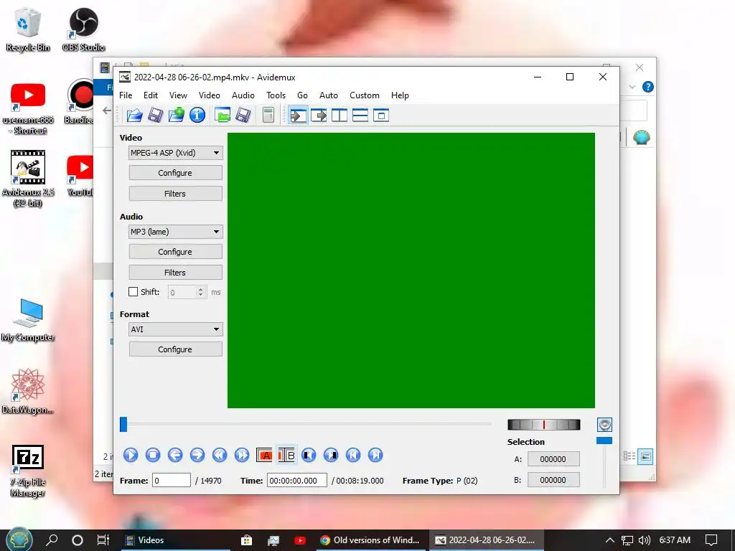Jump to next keyframe (double right arrows)
This screenshot has width=735, height=551.
coord(242,455)
